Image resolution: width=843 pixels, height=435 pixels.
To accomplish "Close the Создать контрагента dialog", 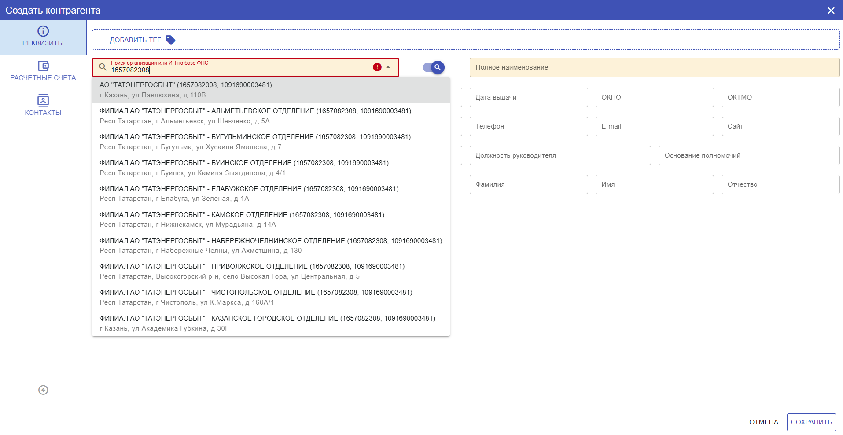I will click(831, 10).
